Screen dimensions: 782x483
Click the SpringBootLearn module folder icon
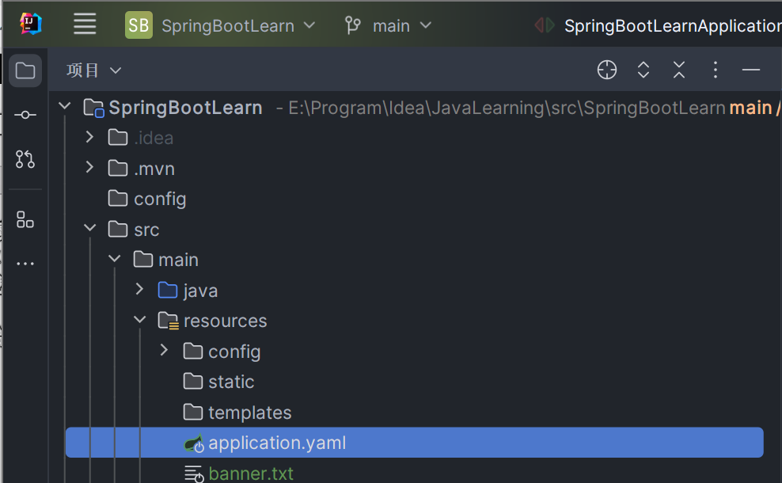93,108
